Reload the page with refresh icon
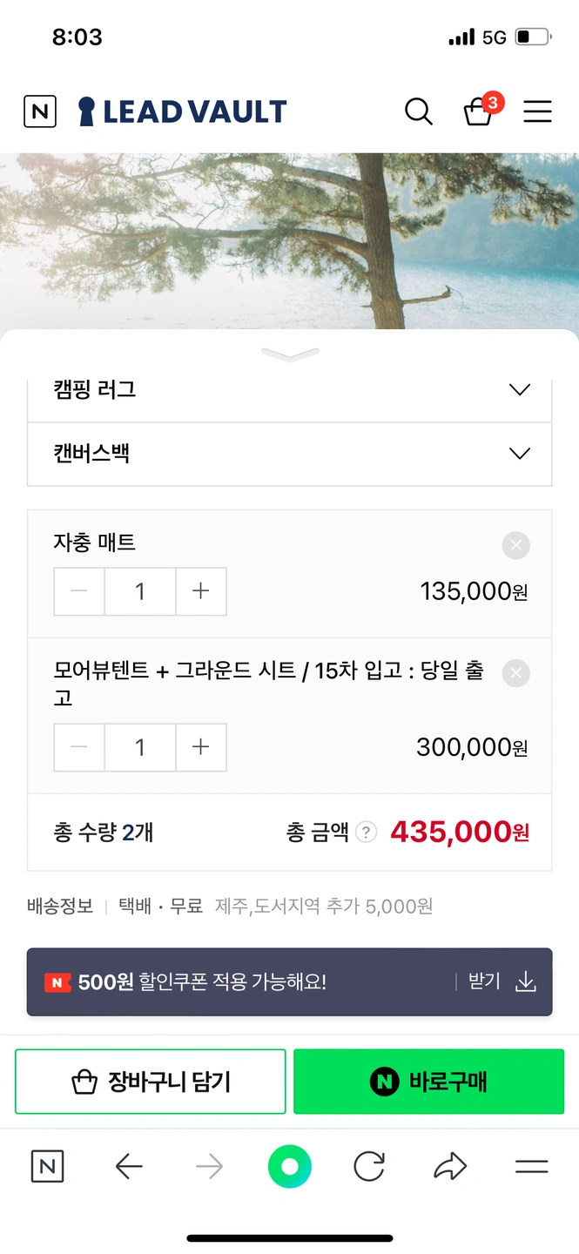 pyautogui.click(x=369, y=1167)
